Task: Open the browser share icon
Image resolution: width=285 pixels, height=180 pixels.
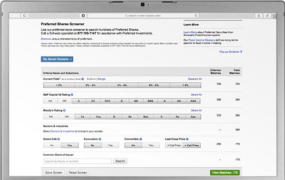Action: pyautogui.click(x=259, y=16)
